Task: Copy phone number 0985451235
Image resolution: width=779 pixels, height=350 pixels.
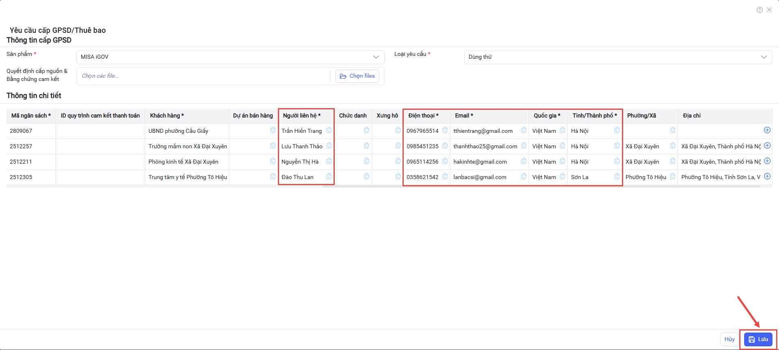Action: click(445, 146)
